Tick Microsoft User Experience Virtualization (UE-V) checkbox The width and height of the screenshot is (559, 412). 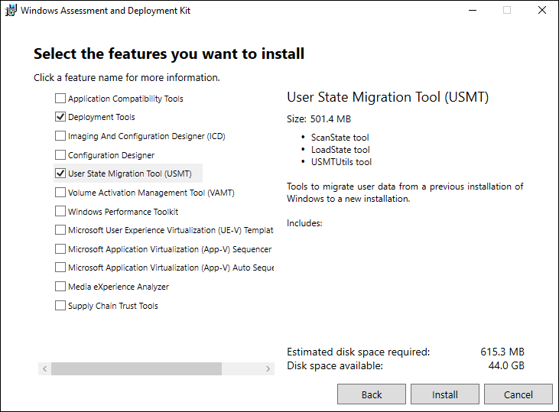point(60,230)
